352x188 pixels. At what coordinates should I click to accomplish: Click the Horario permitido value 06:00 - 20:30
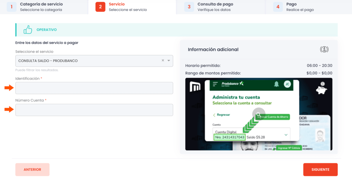[319, 66]
